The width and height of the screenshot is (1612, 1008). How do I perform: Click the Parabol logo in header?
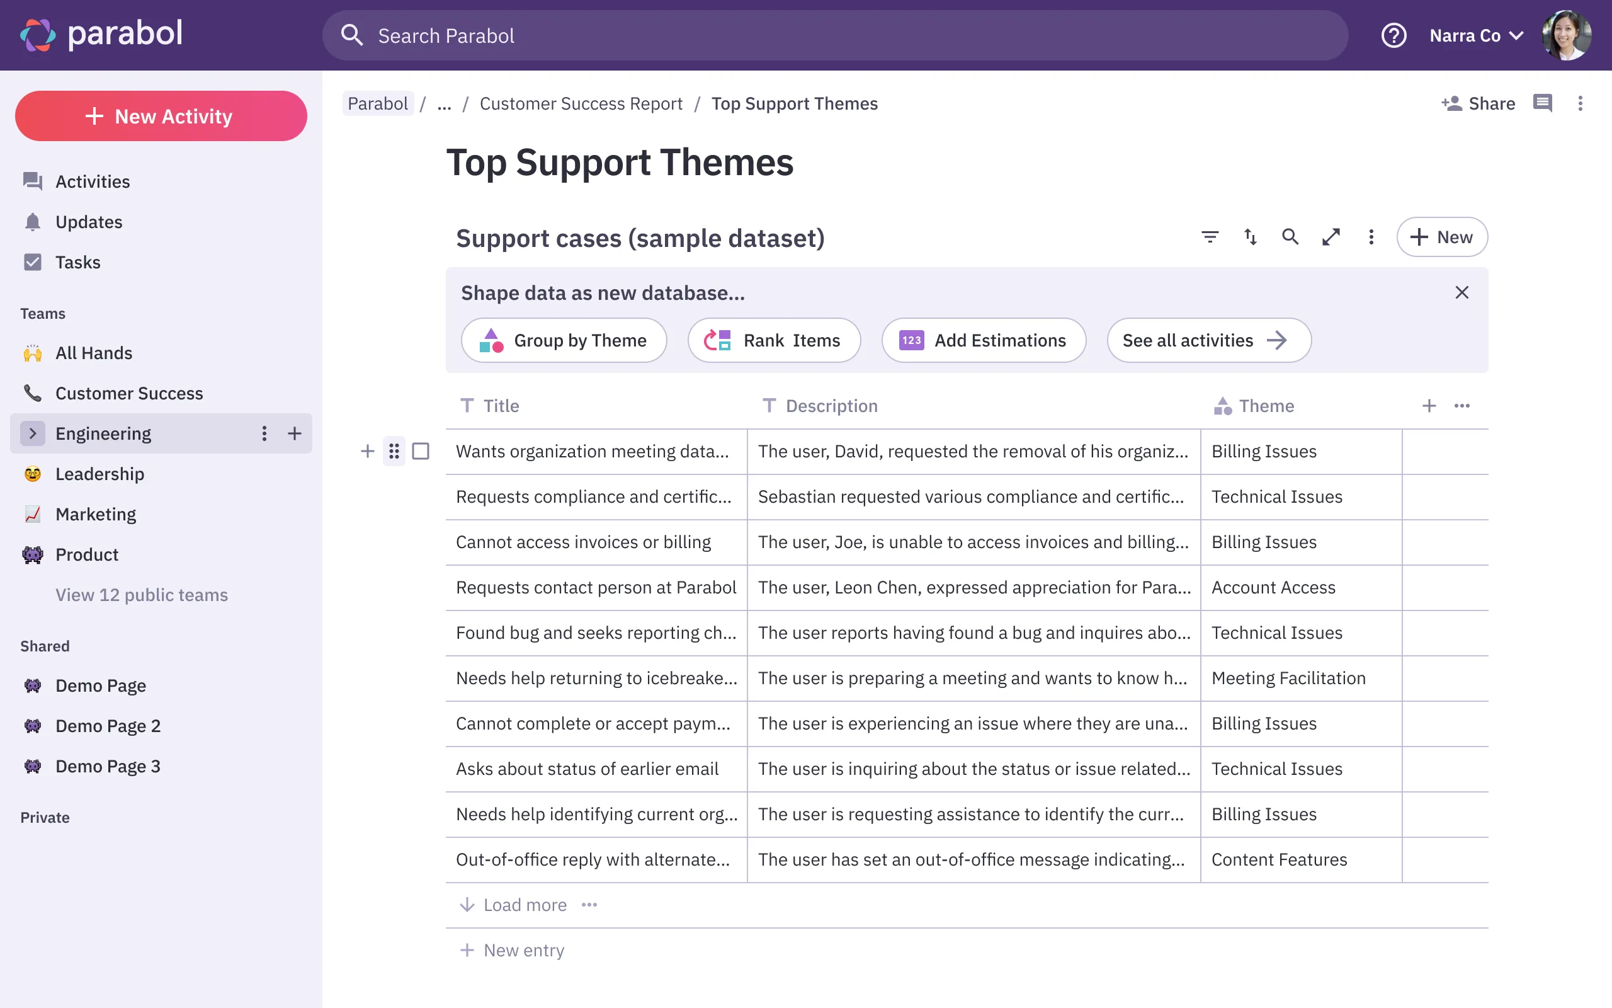point(101,35)
